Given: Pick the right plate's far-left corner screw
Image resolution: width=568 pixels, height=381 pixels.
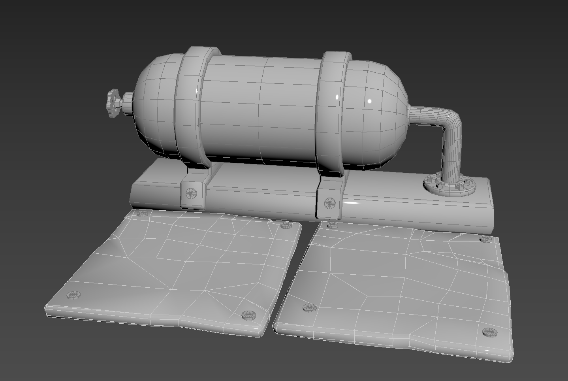Looking at the screenshot, I should [332, 225].
